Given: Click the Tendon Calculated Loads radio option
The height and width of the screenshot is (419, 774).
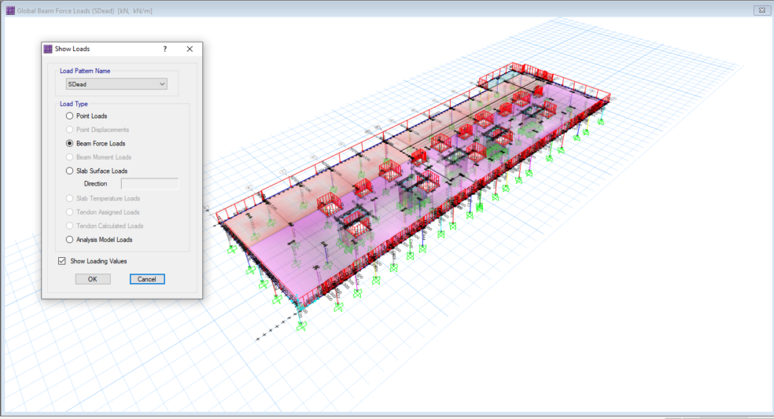Looking at the screenshot, I should click(69, 226).
